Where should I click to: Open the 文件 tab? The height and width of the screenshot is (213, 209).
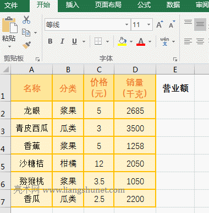click(11, 5)
